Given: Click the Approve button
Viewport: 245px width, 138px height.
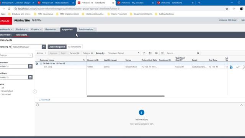Looking at the screenshot, I should click(x=54, y=53).
